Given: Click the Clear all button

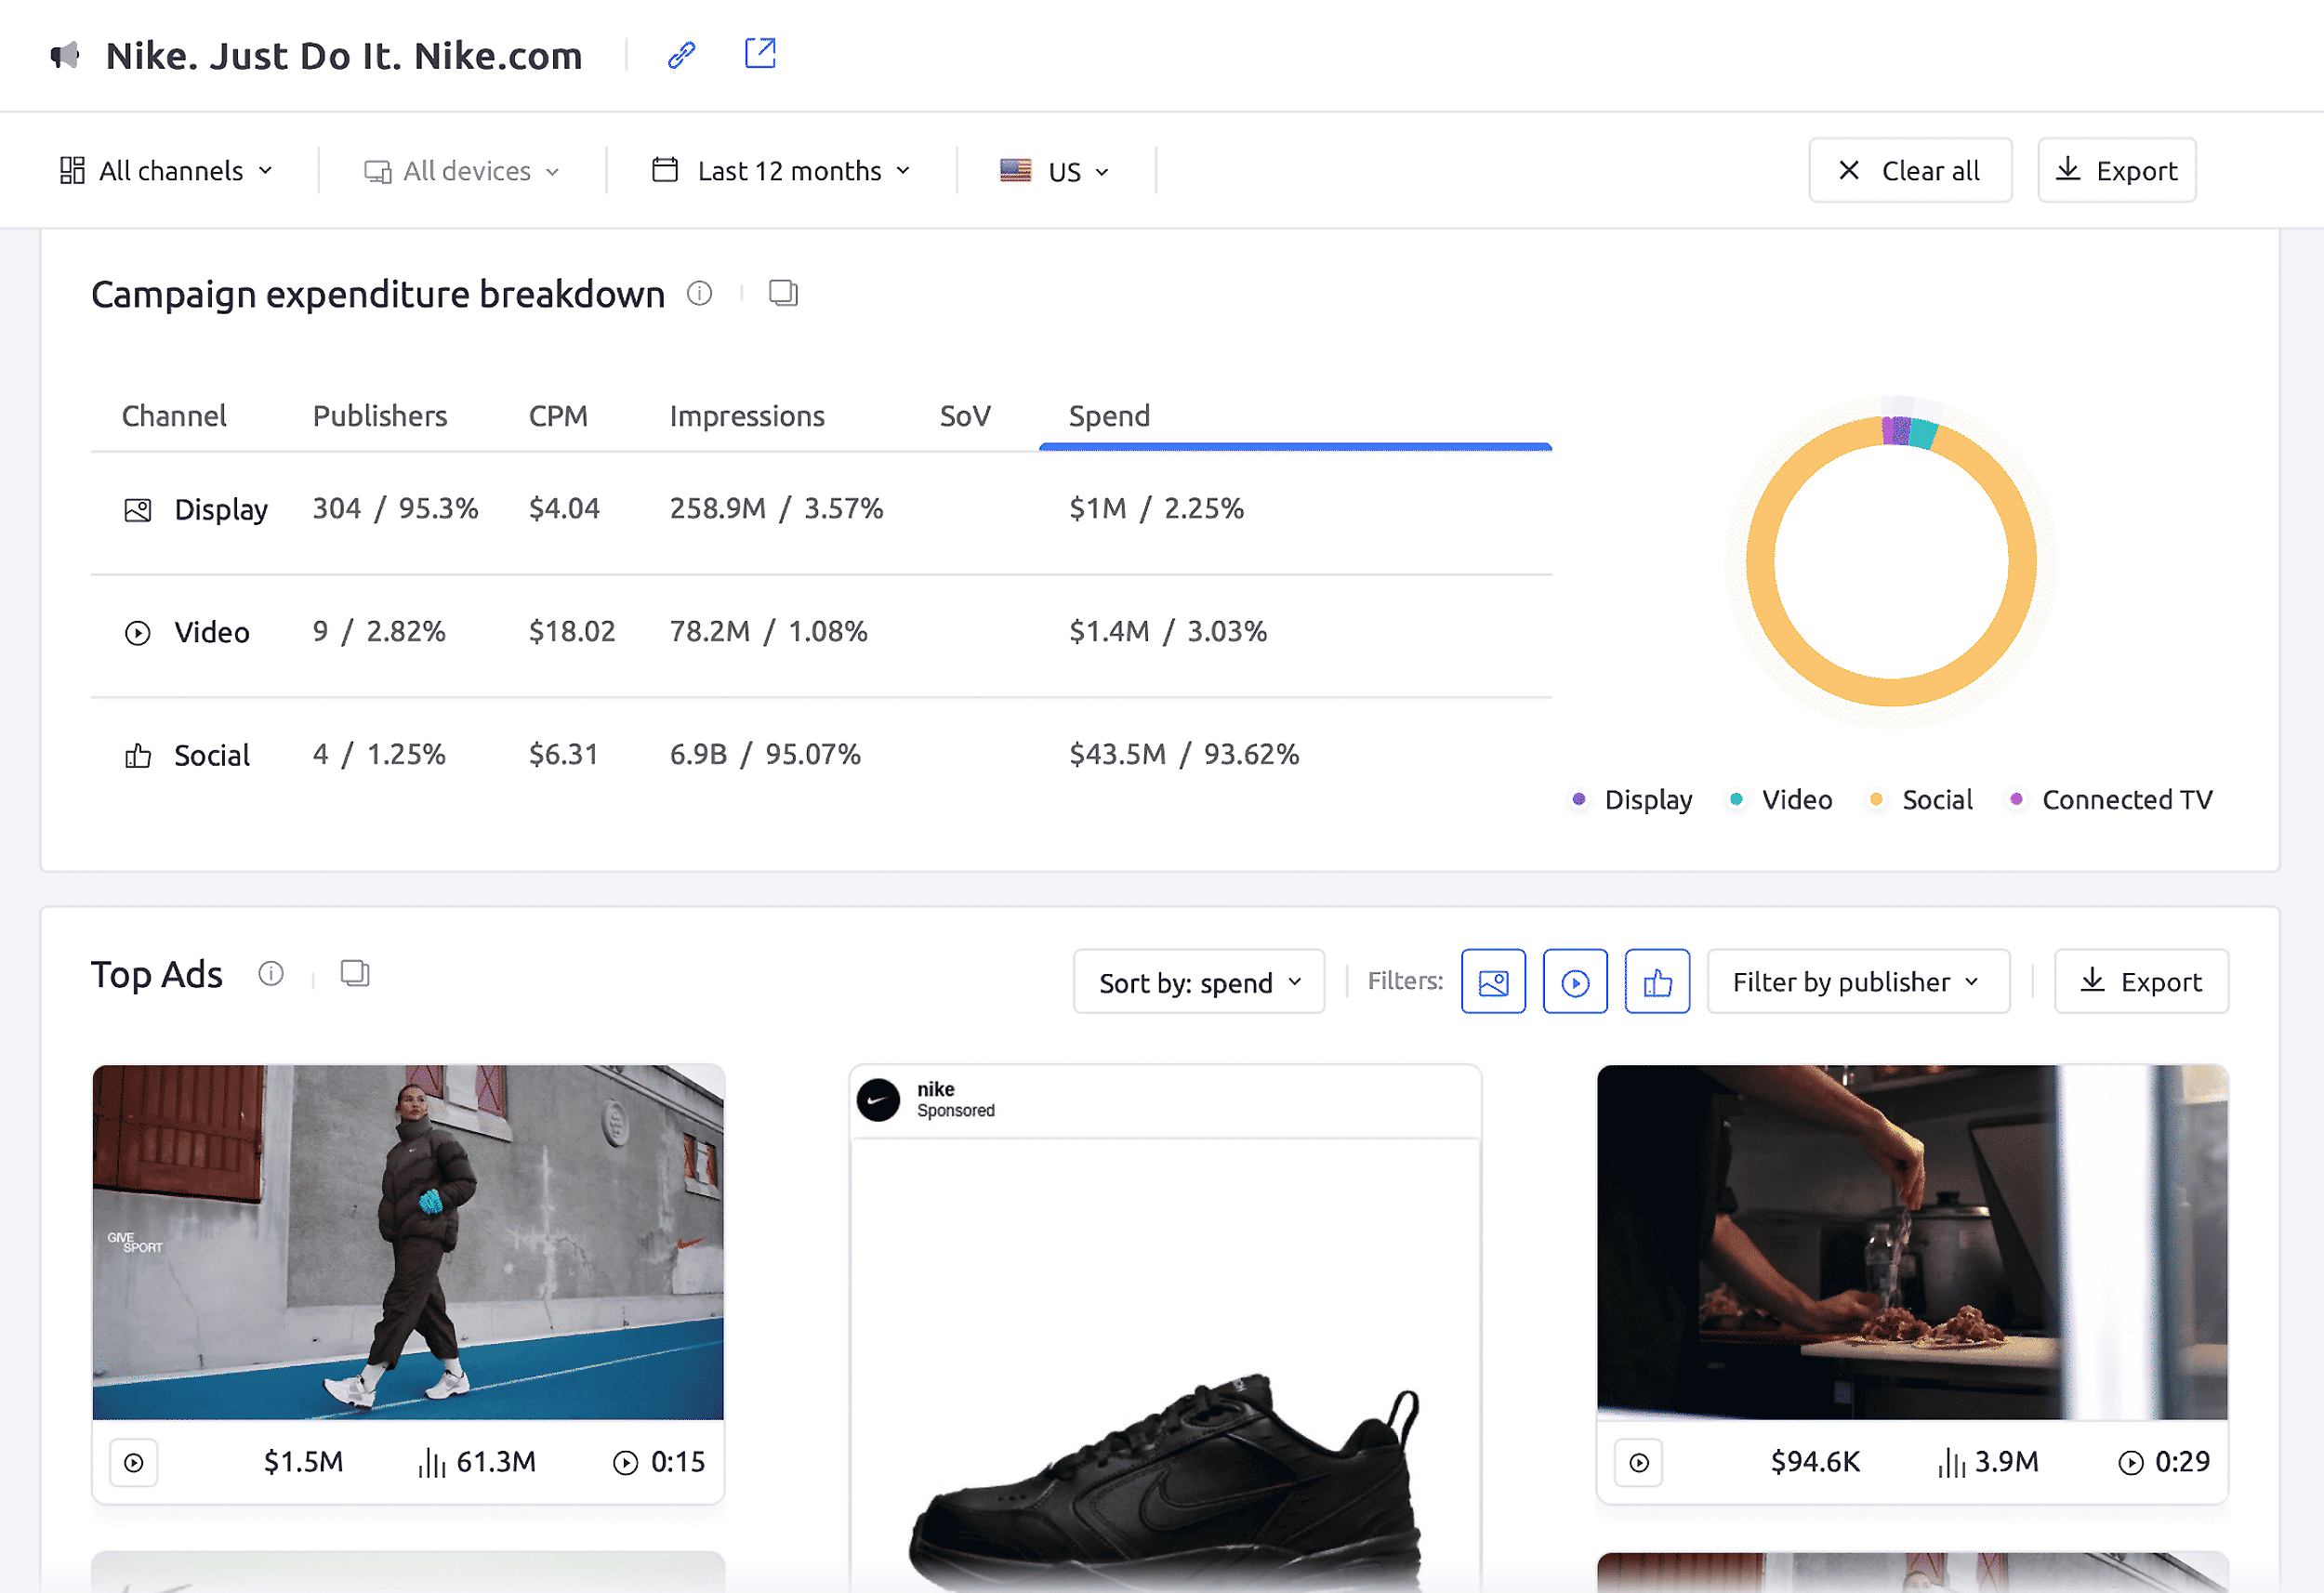Looking at the screenshot, I should (x=1910, y=170).
